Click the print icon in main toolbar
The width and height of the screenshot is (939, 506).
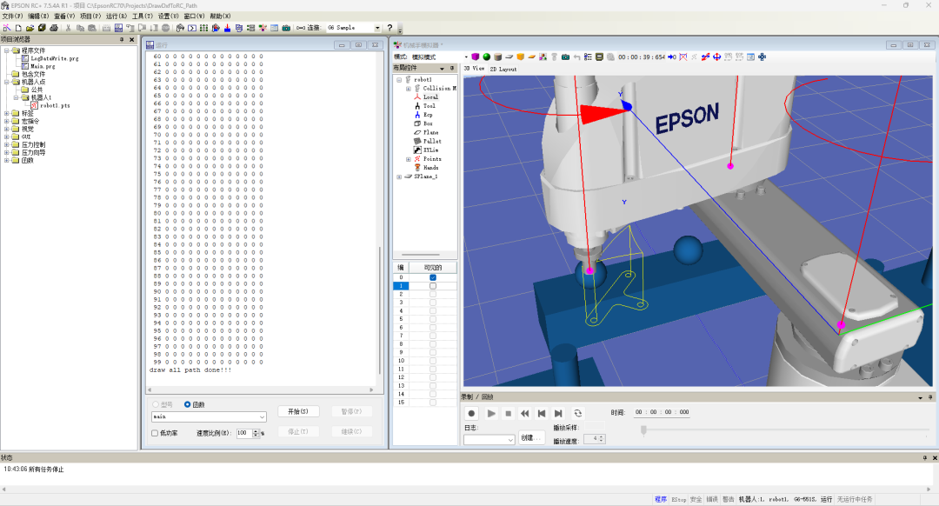click(x=54, y=28)
